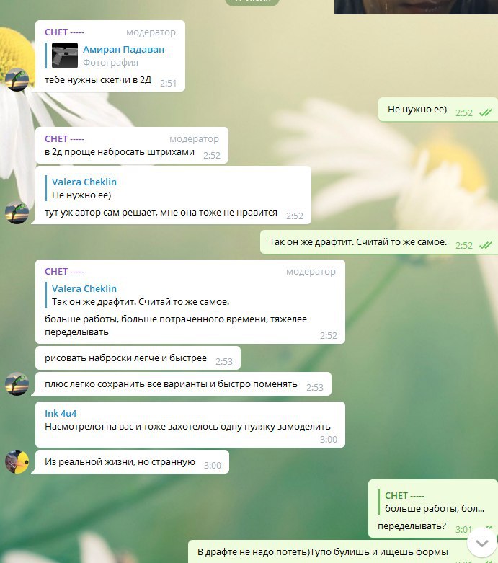Open Ink 4u4 profile name

61,413
